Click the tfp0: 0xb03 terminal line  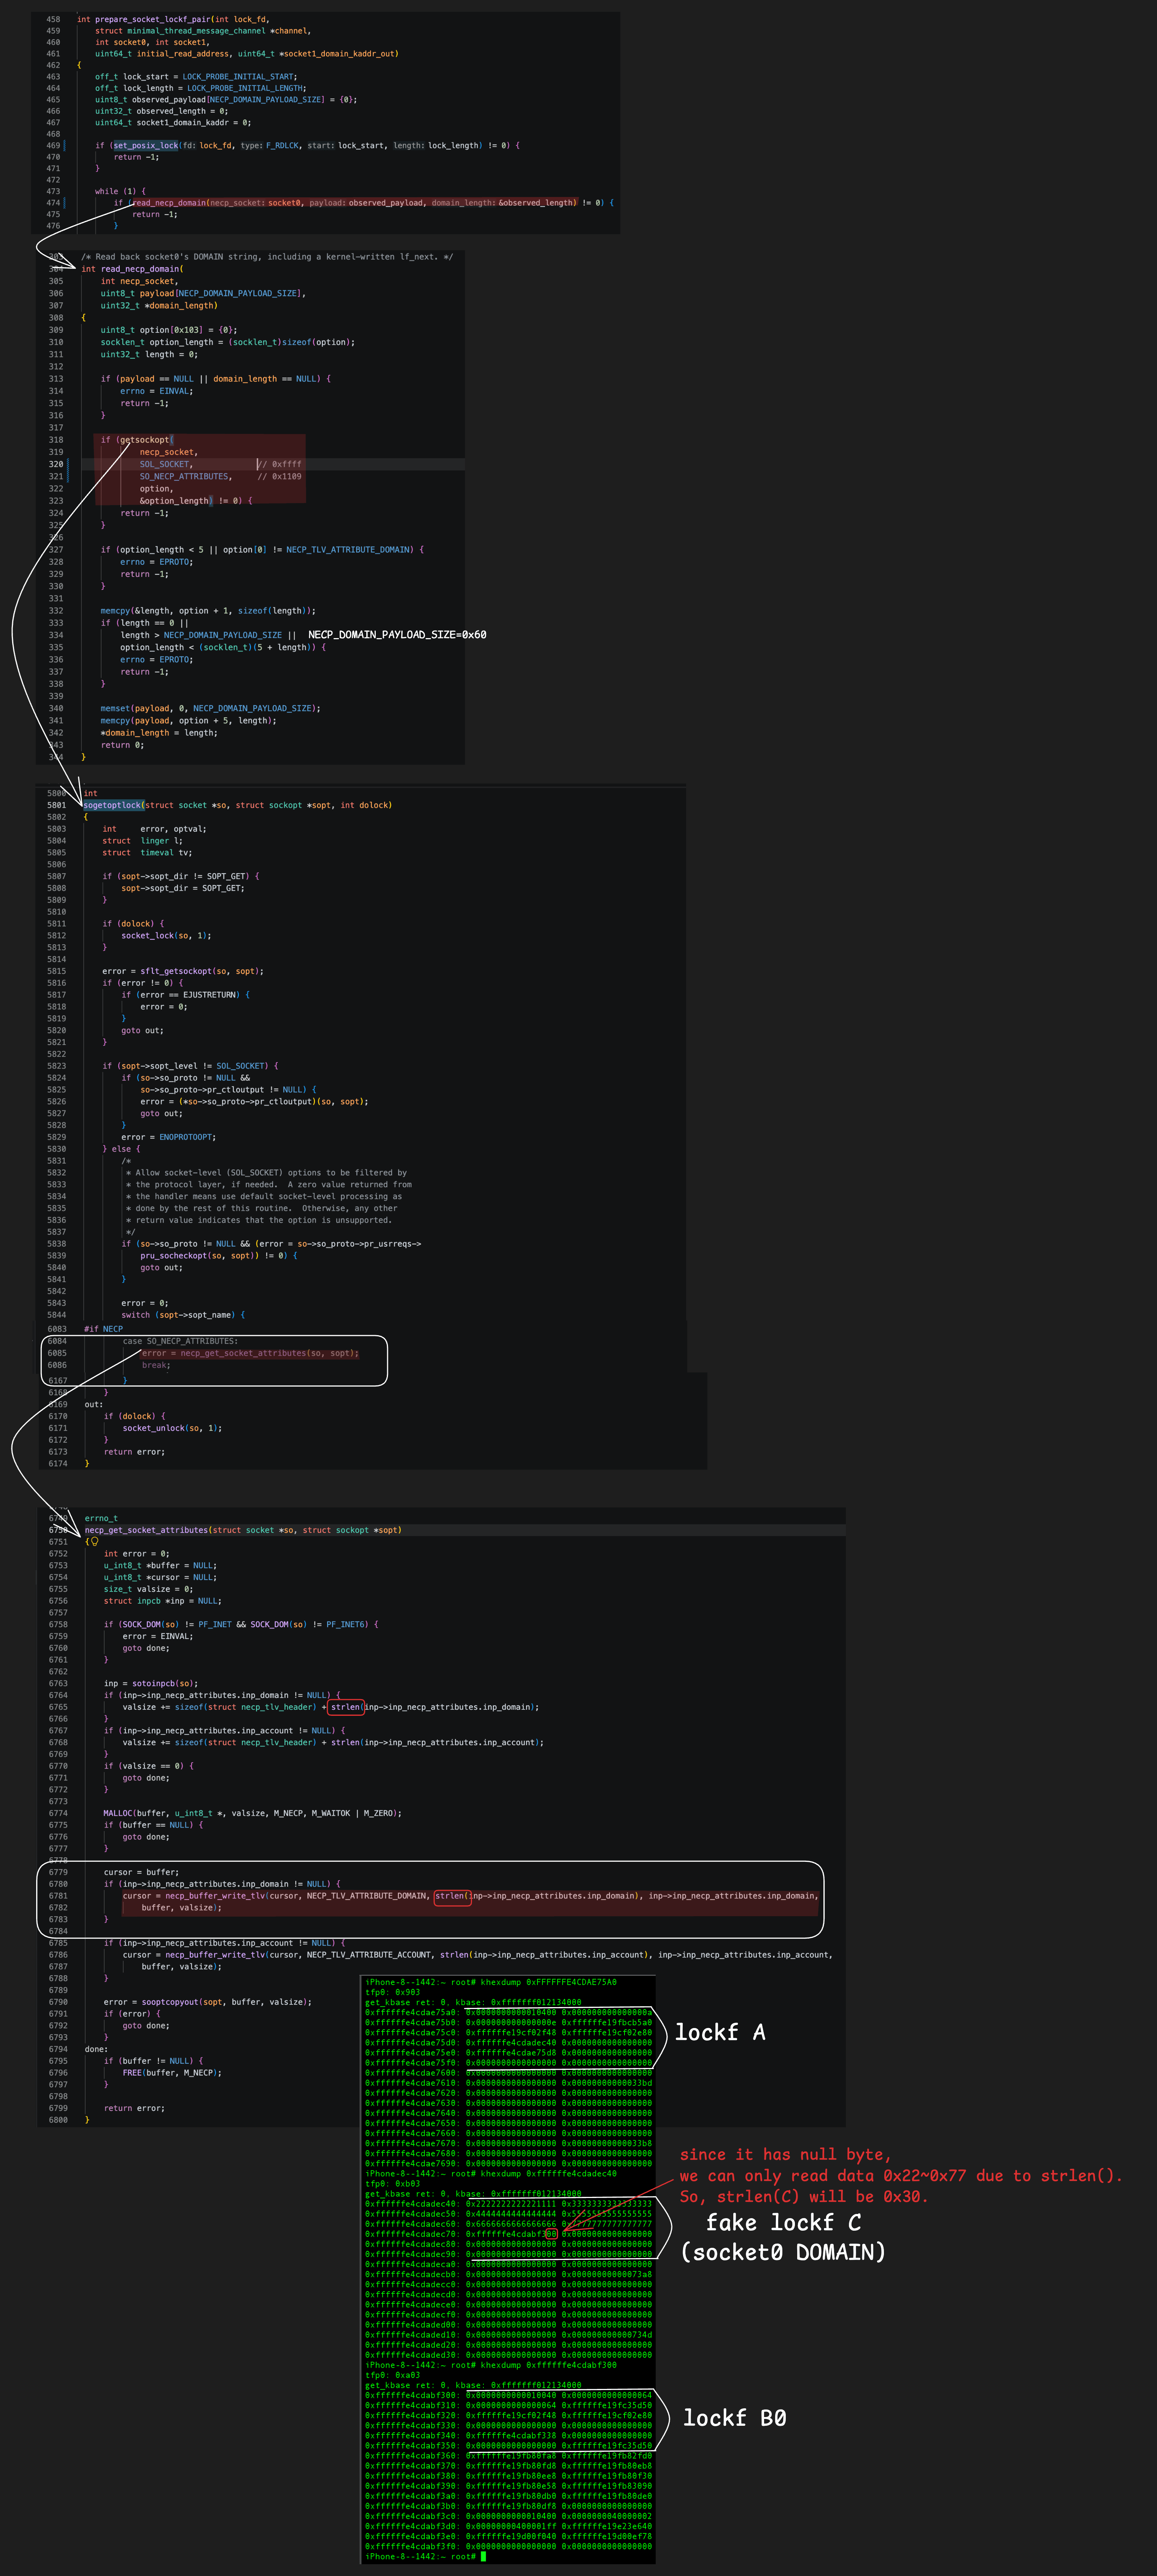pyautogui.click(x=393, y=2184)
